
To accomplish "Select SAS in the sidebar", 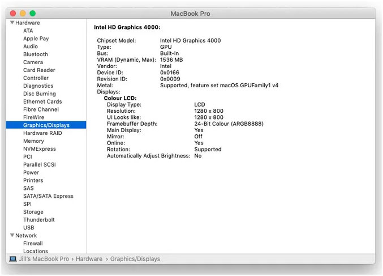I will click(x=29, y=188).
